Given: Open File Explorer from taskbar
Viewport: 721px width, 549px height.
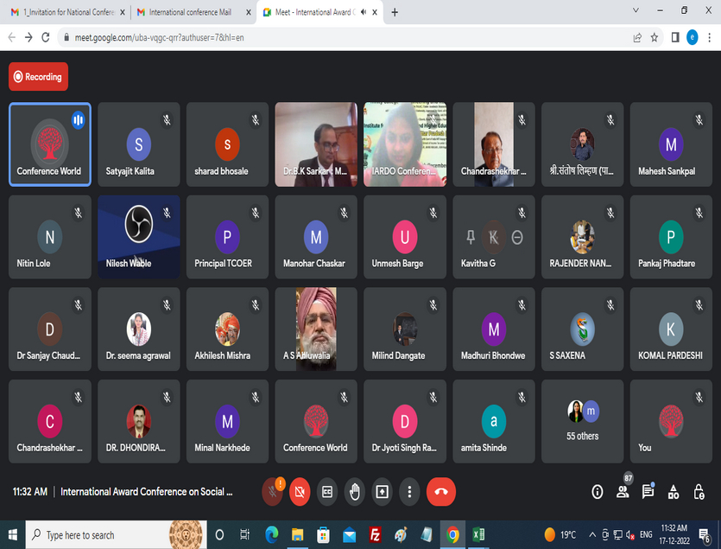Looking at the screenshot, I should [x=298, y=534].
